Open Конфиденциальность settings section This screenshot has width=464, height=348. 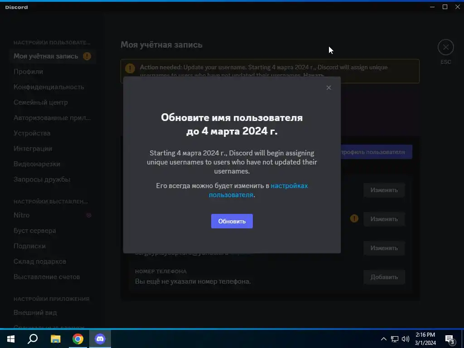tap(49, 87)
